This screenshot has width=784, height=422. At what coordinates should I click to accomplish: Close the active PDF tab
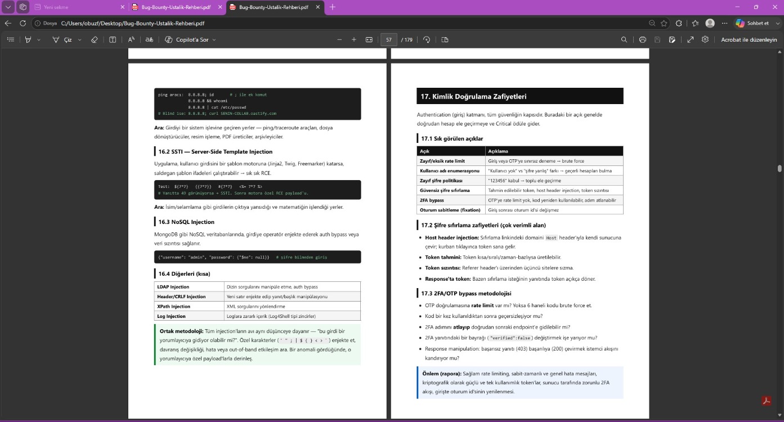[x=318, y=7]
